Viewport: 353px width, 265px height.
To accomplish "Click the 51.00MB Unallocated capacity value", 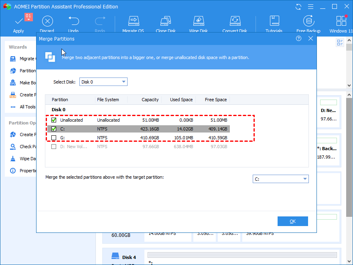I will click(150, 120).
